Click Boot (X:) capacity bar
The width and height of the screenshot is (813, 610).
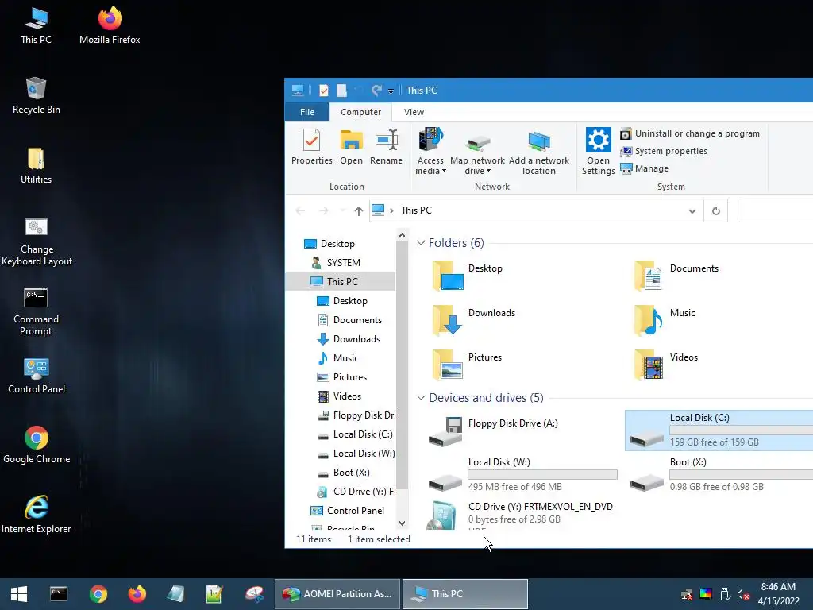[x=742, y=474]
